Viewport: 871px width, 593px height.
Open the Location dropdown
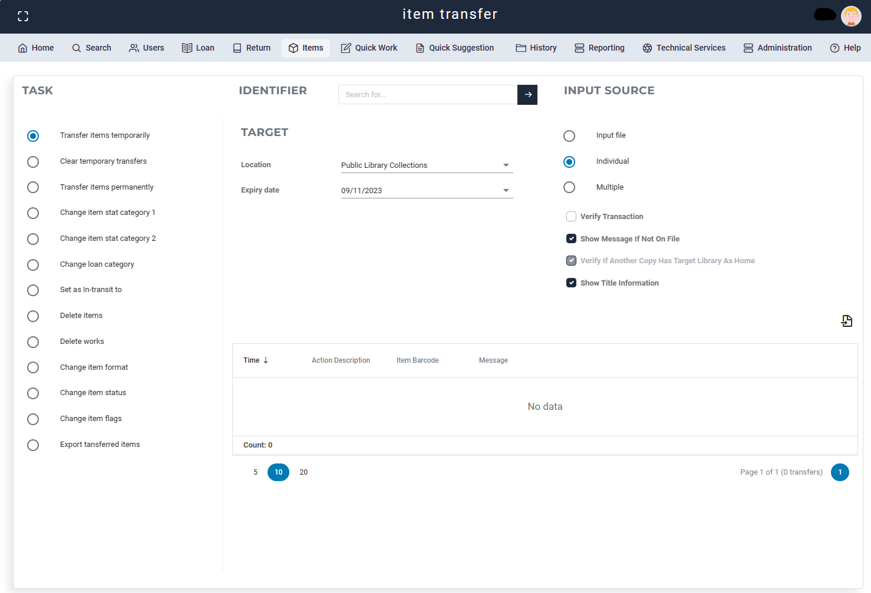506,165
